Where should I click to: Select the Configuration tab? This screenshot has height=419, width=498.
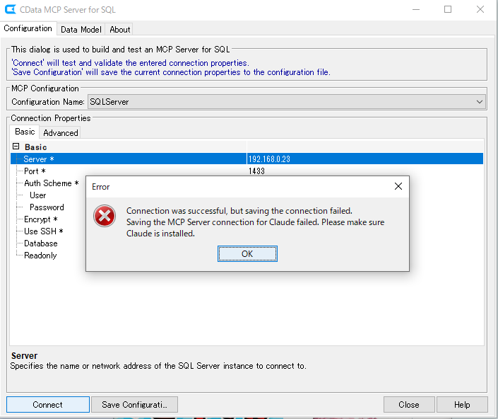tap(28, 28)
